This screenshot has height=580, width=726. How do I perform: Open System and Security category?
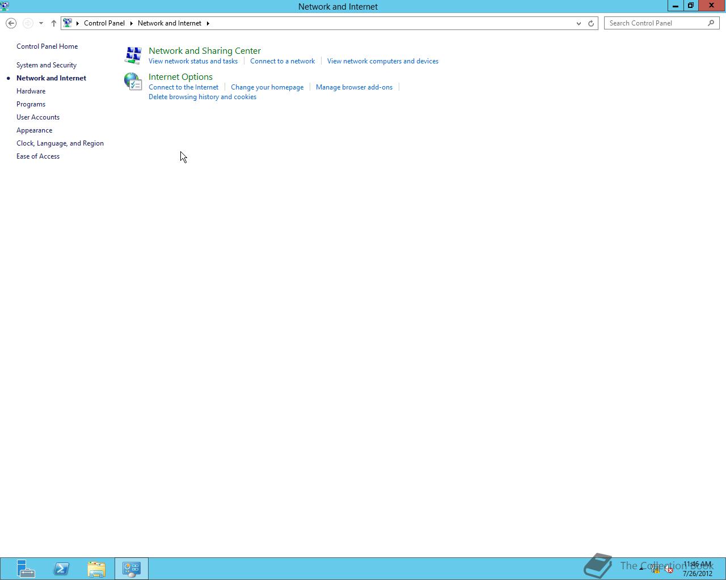47,65
